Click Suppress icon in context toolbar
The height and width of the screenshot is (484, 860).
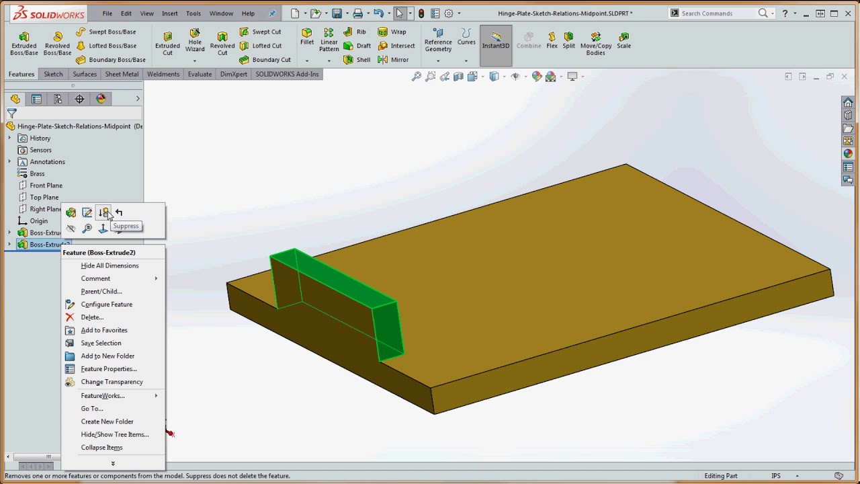103,212
